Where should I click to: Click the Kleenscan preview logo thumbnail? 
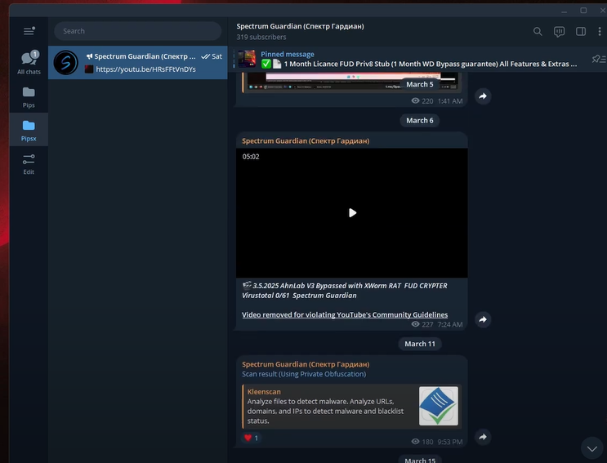click(438, 406)
